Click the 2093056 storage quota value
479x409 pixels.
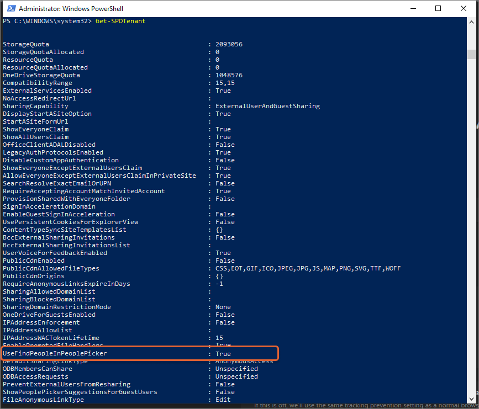(229, 44)
